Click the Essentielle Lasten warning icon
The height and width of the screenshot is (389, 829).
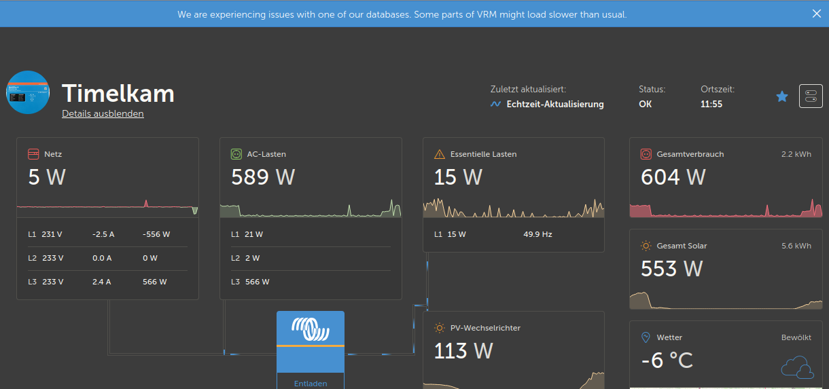click(439, 154)
